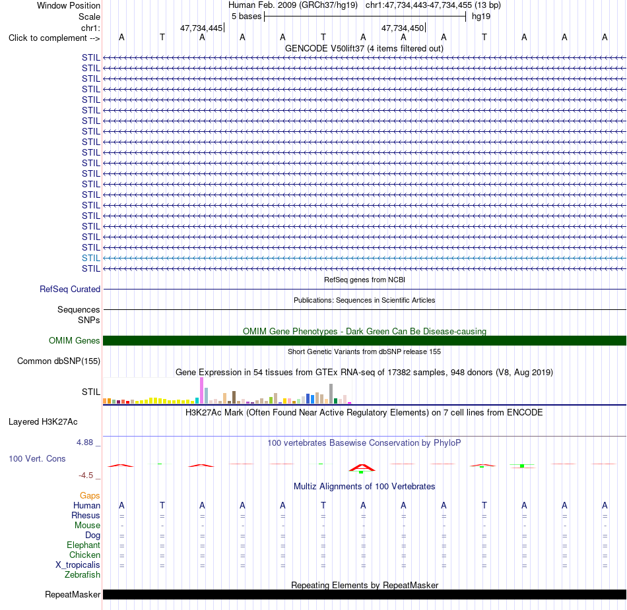Click the chr1:47,734,443-47,734,455 (13 bp) text

(433, 5)
